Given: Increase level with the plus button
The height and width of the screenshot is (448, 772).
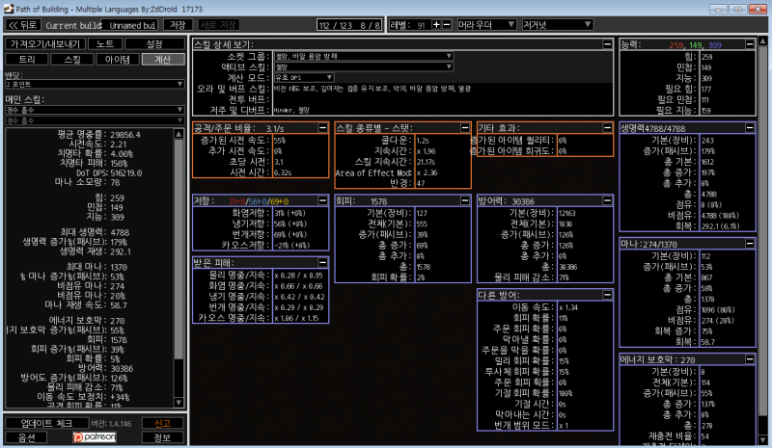Looking at the screenshot, I should pyautogui.click(x=436, y=25).
